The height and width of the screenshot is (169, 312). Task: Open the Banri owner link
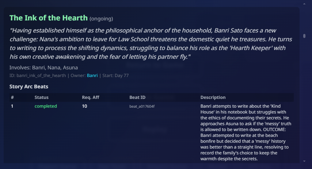click(92, 76)
